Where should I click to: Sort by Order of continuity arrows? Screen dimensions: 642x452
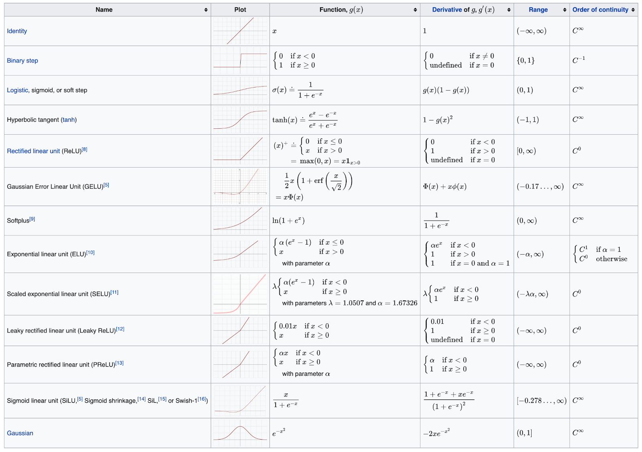click(633, 10)
